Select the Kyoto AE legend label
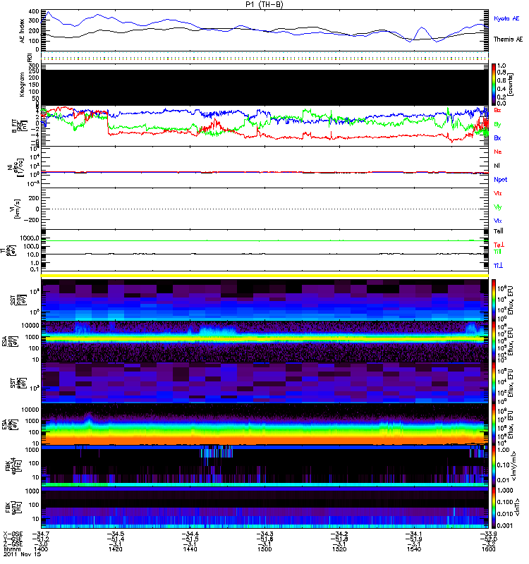Screen dimensions: 529x564 coord(506,18)
